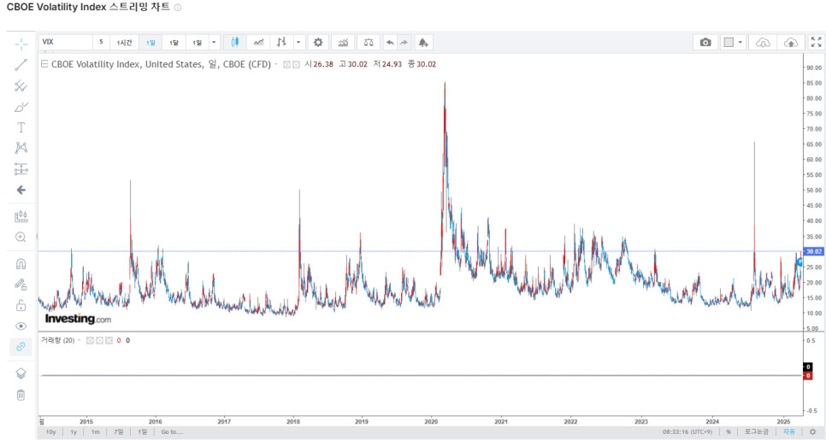The image size is (826, 440).
Task: Click the zoom in magnifier tool
Action: [21, 237]
